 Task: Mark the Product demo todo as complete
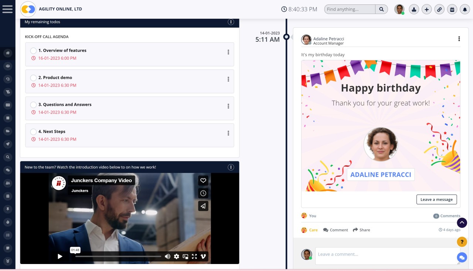point(33,78)
